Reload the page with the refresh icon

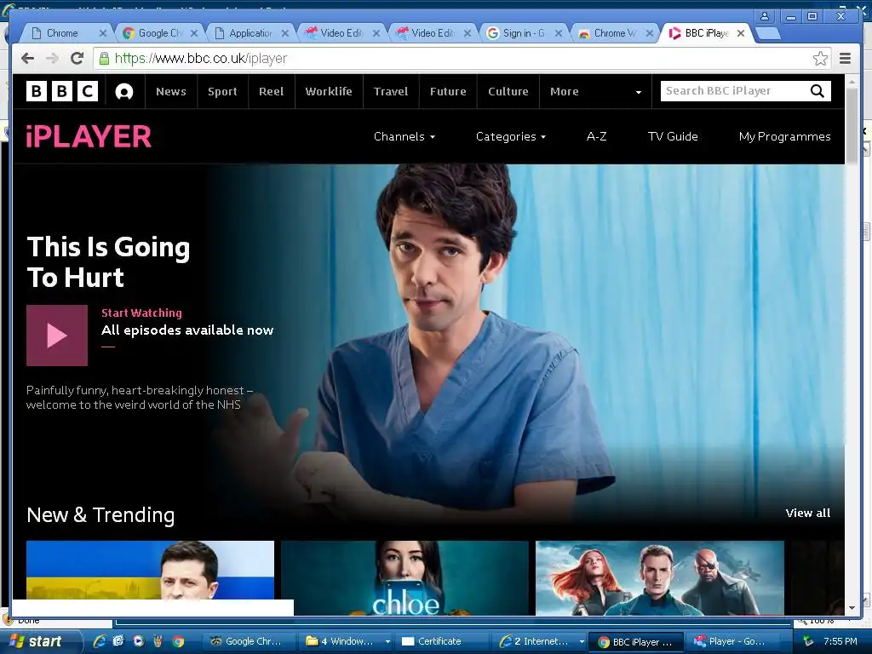click(x=77, y=58)
